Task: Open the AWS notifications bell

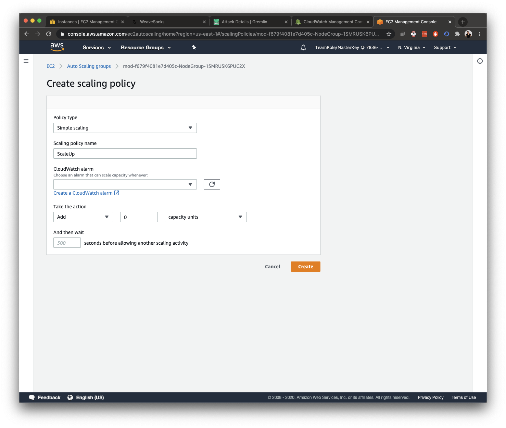Action: pyautogui.click(x=303, y=48)
